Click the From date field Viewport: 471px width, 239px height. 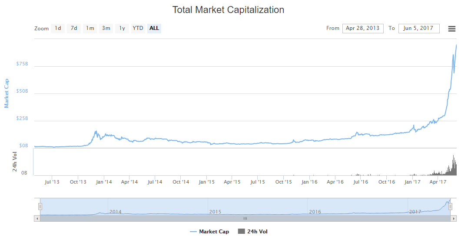click(362, 29)
